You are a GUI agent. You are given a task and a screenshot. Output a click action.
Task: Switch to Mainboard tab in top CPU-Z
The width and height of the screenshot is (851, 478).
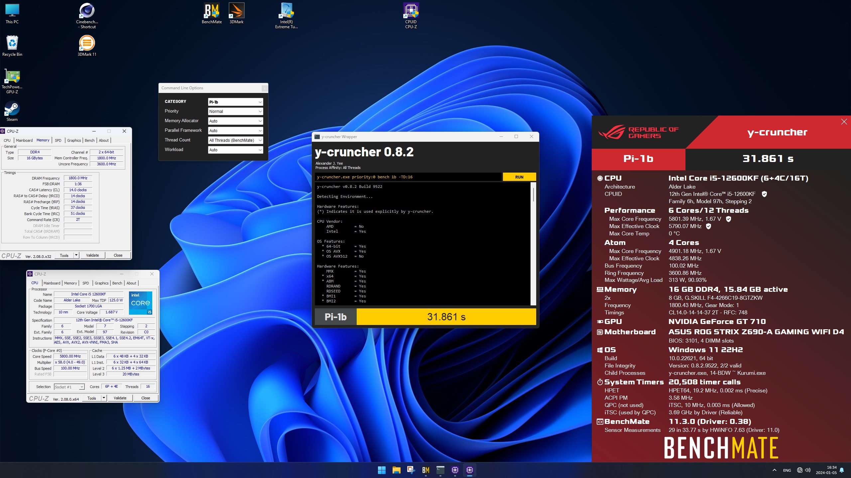click(25, 140)
